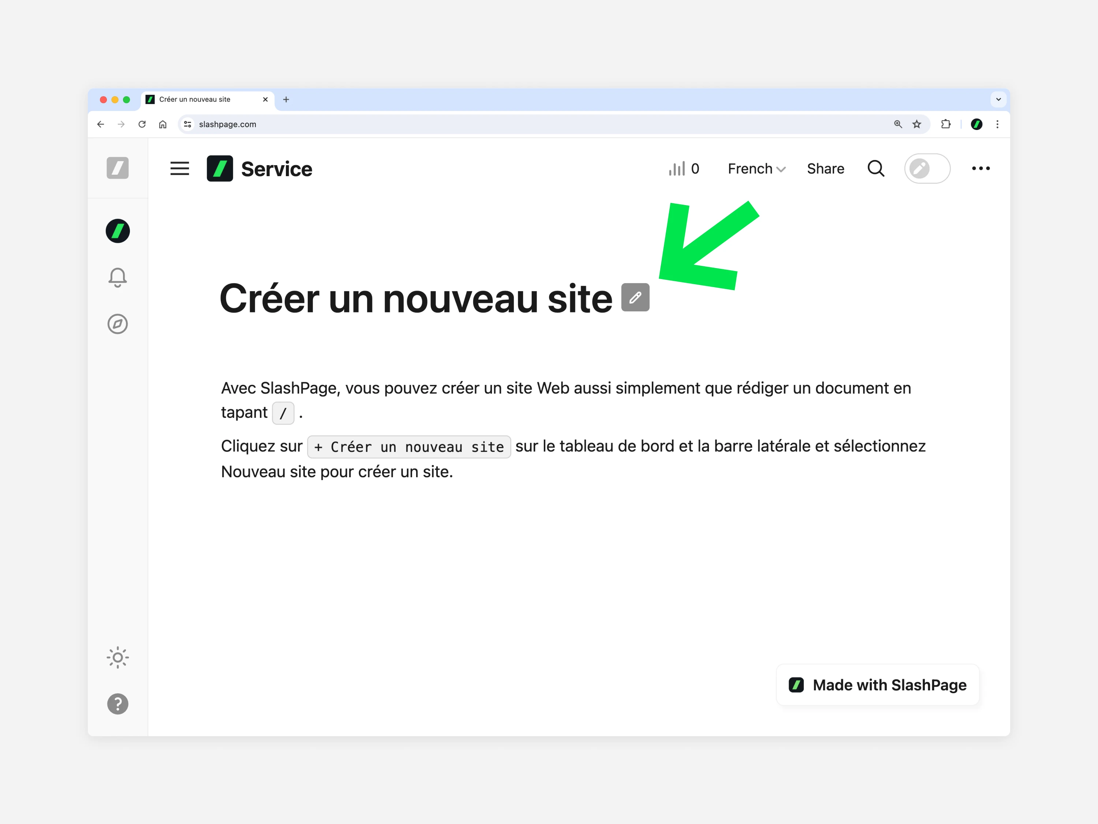Toggle the edit mode pencil switch
Screen dimensions: 1098x824
tap(927, 169)
